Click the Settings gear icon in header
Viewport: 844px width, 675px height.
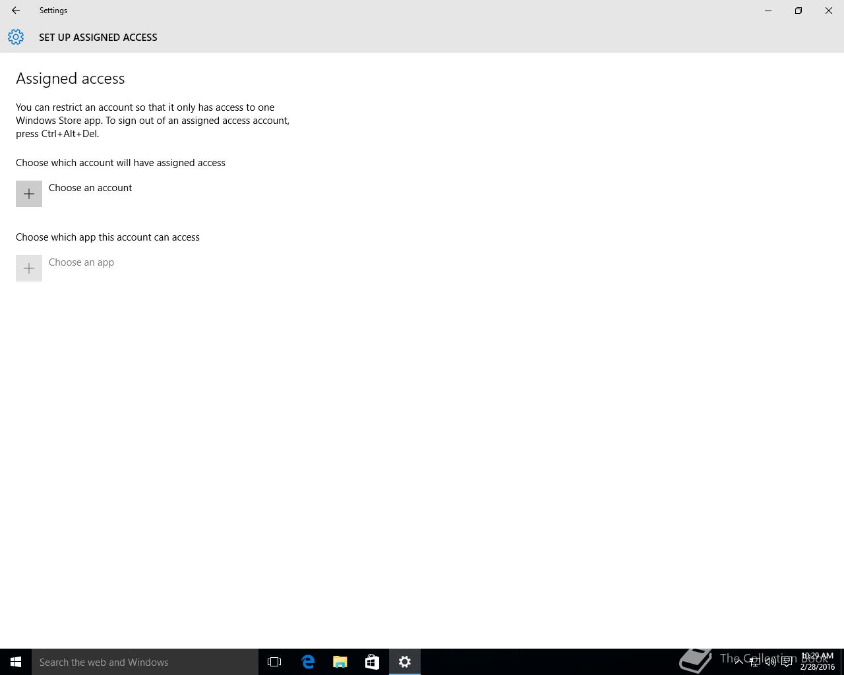(x=16, y=37)
